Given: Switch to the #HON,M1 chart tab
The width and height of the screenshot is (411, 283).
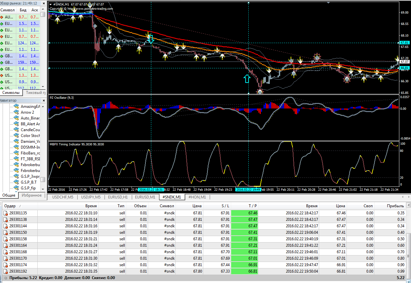Looking at the screenshot, I should 197,197.
